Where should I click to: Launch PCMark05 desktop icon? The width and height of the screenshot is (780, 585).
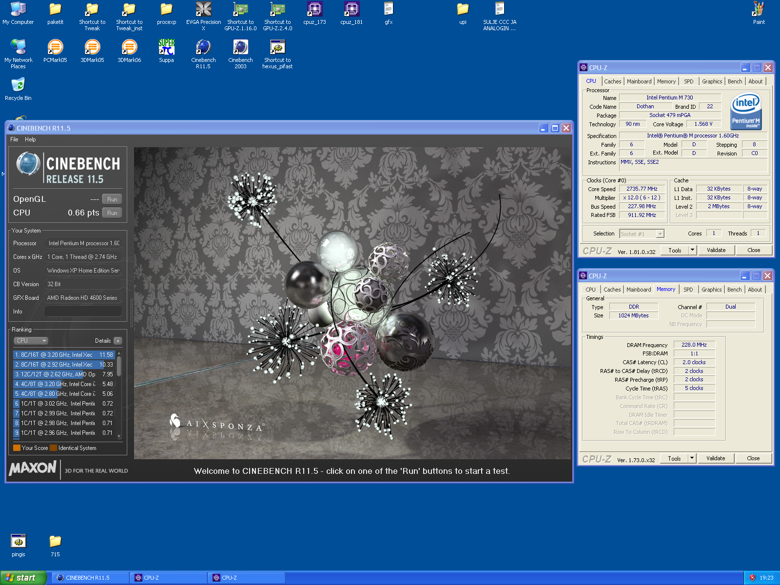(55, 51)
